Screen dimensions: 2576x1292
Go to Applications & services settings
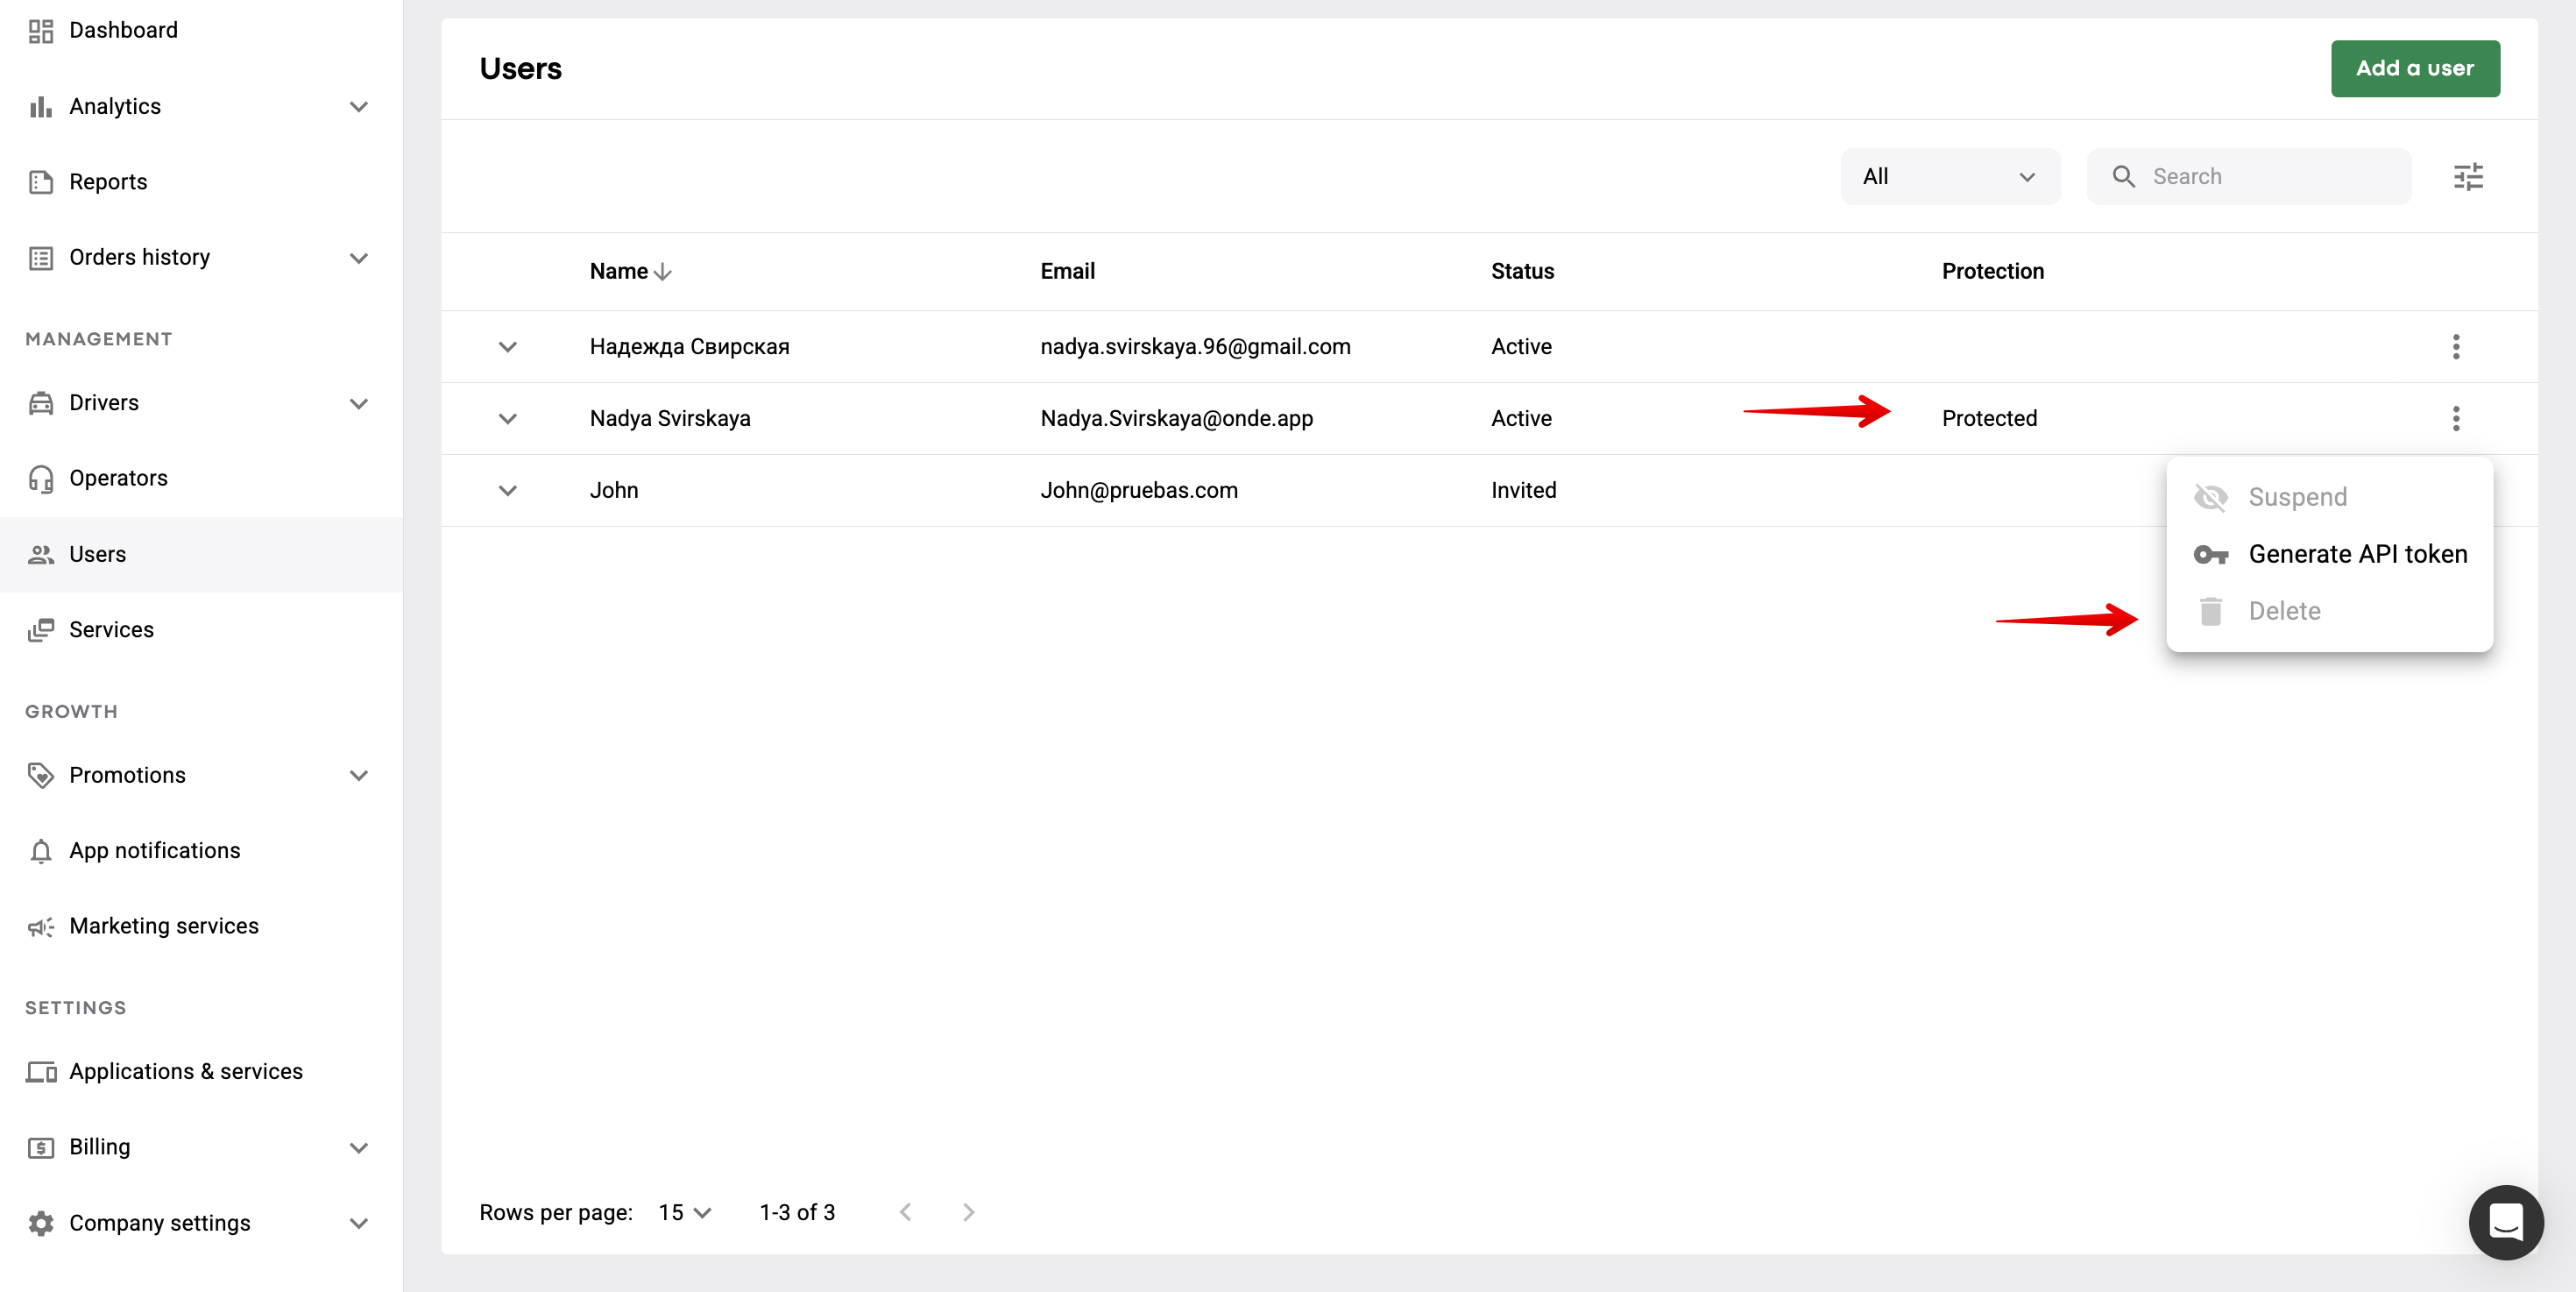pos(185,1071)
